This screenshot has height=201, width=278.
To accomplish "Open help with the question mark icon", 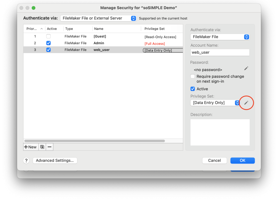I will 26,161.
